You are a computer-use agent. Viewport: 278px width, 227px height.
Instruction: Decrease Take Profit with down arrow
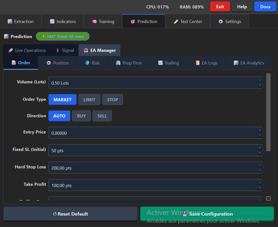[259, 188]
